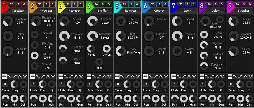Click the TapeStop SlowDown knob
Screen dimensions: 254x108
click(8, 21)
